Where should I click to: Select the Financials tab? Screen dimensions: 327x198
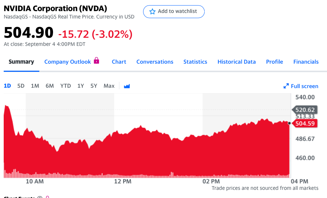[306, 62]
